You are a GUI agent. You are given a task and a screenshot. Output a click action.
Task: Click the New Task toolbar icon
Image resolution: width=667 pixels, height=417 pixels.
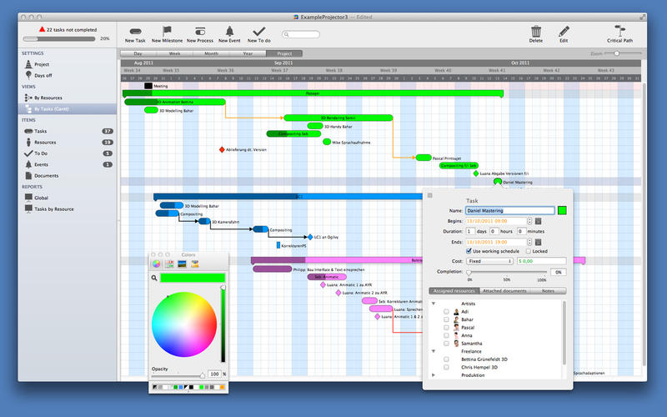(x=136, y=30)
